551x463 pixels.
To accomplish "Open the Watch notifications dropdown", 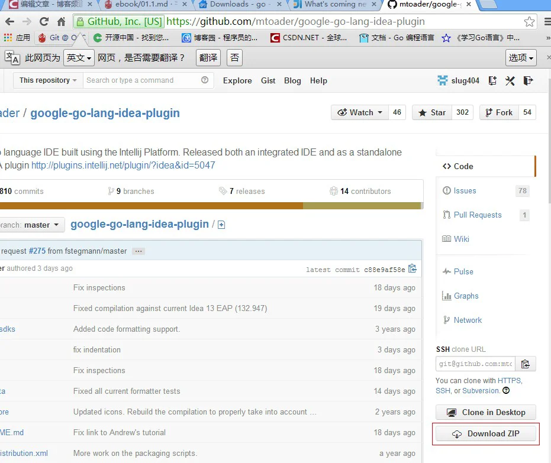I will coord(360,113).
